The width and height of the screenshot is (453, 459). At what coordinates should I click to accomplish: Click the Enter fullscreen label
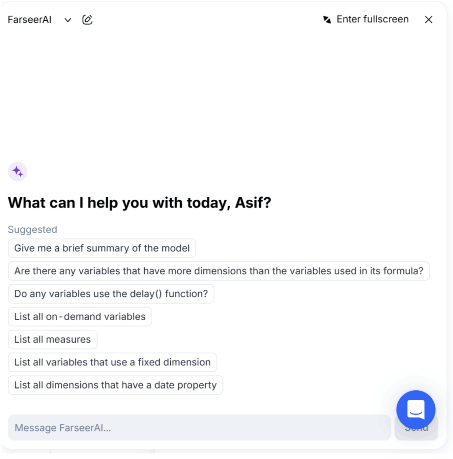[x=372, y=19]
